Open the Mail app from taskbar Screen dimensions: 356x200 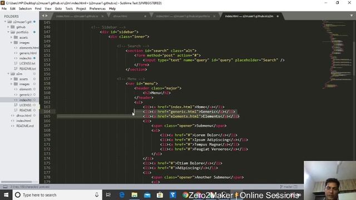tap(147, 195)
